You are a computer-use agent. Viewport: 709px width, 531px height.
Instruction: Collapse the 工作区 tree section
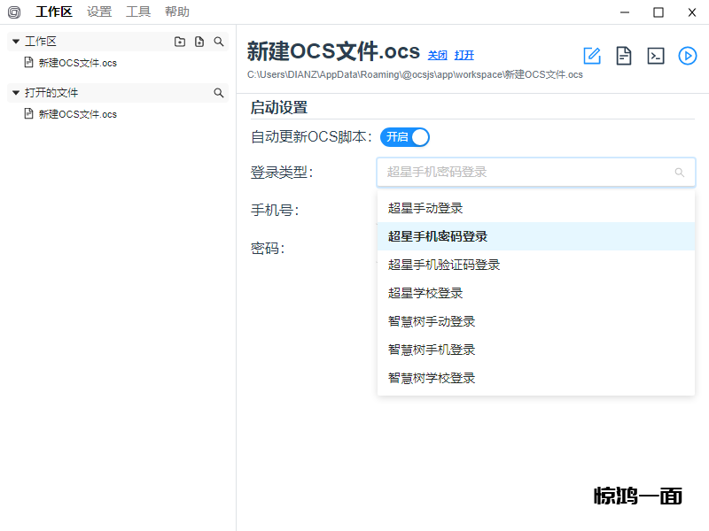pyautogui.click(x=16, y=42)
